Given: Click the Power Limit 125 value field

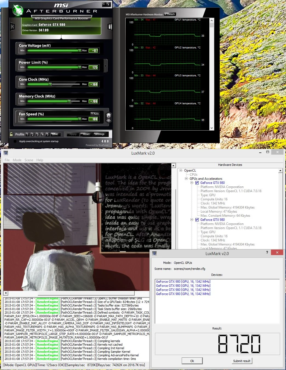Looking at the screenshot, I should 94,67.
